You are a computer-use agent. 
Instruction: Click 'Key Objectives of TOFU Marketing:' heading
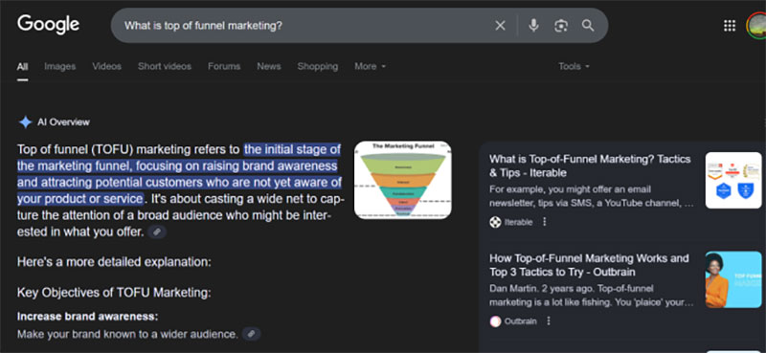click(114, 293)
